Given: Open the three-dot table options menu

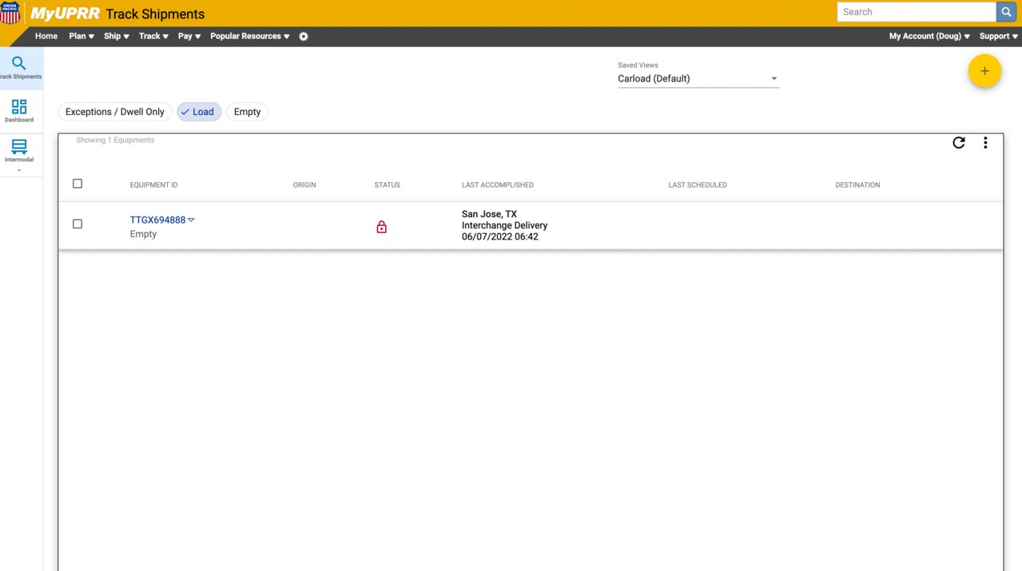Looking at the screenshot, I should 985,143.
